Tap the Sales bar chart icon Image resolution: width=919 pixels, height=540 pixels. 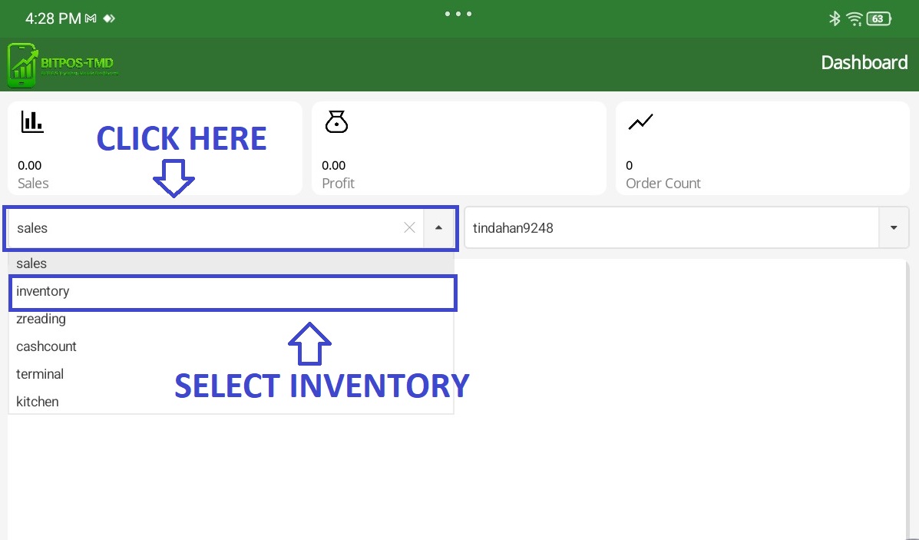tap(32, 121)
